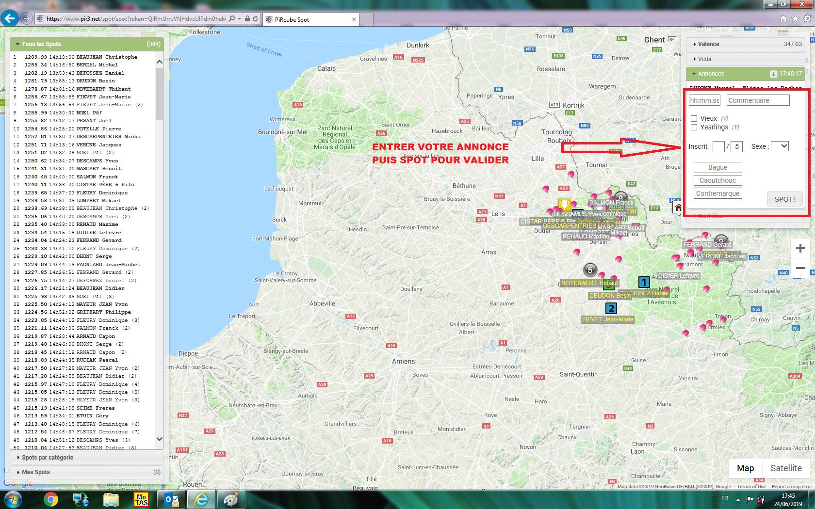Collapse the Annonces section
815x509 pixels.
pyautogui.click(x=745, y=74)
